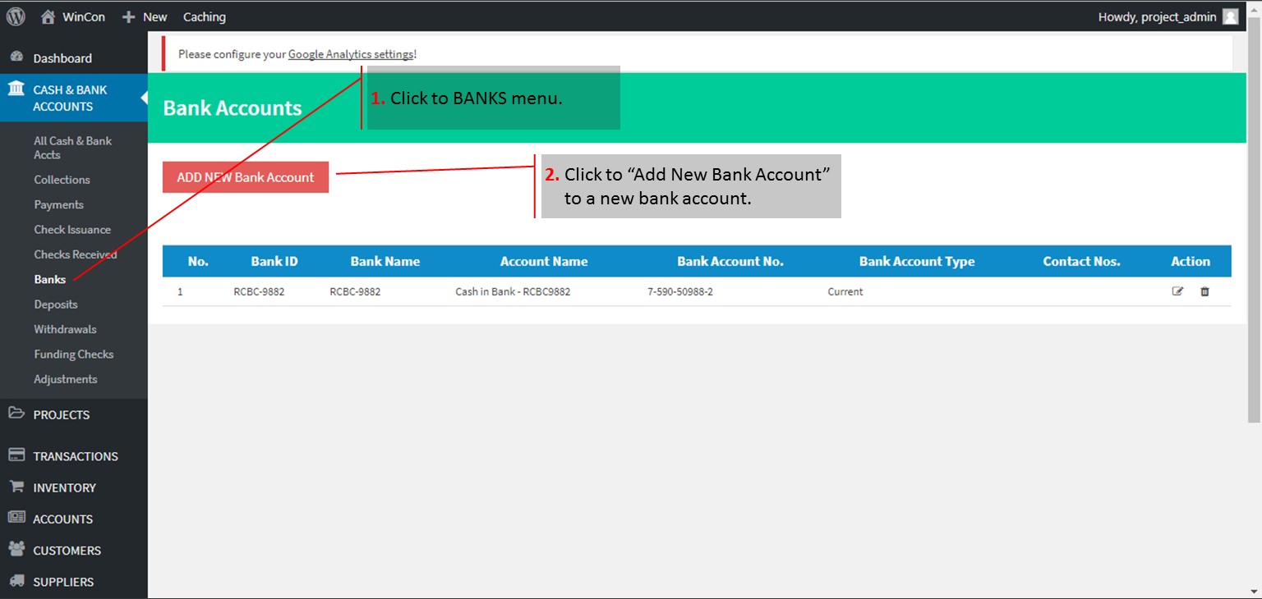Image resolution: width=1262 pixels, height=599 pixels.
Task: Click the WordPress logo icon
Action: click(x=16, y=16)
